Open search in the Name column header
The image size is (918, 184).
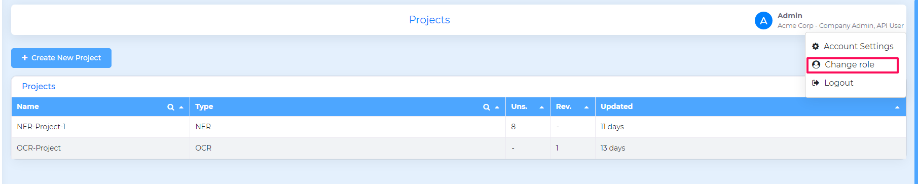tap(171, 107)
